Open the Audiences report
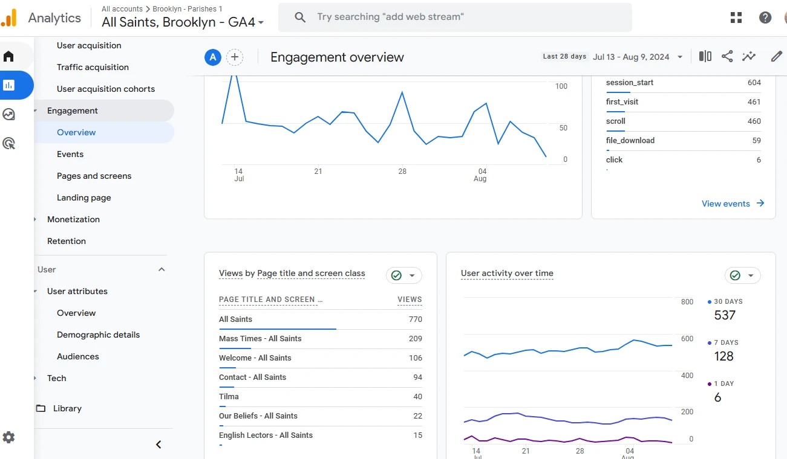The image size is (787, 459). 77,356
